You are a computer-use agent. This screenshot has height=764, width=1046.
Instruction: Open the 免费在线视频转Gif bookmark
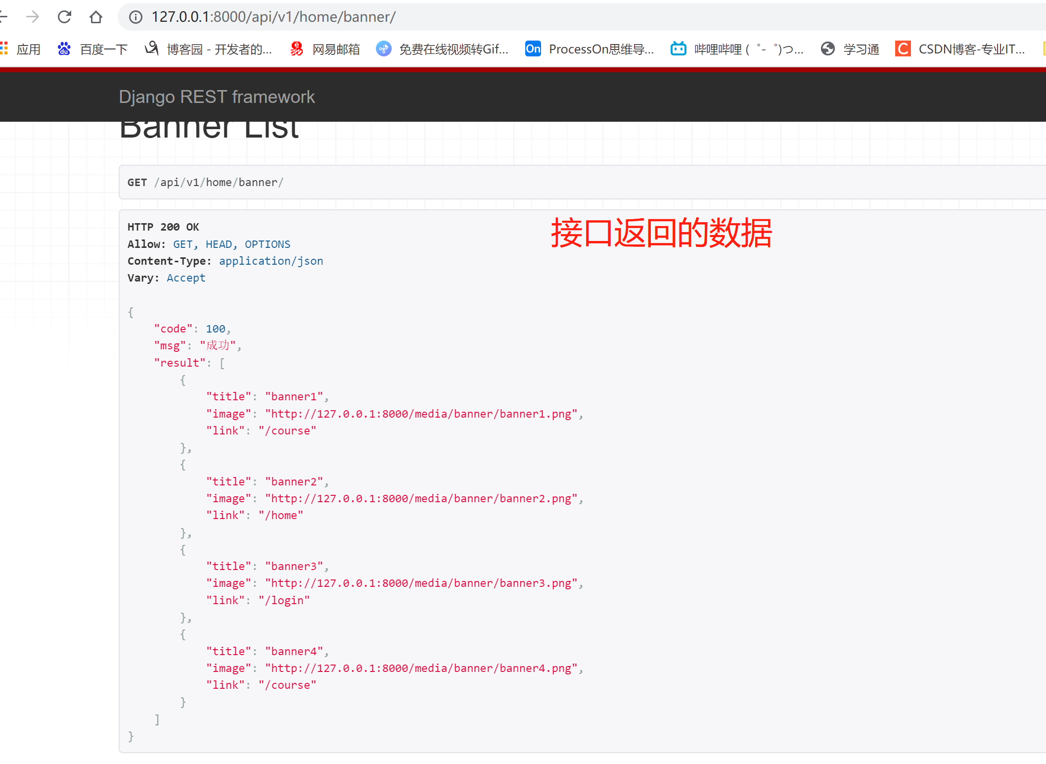(x=442, y=49)
